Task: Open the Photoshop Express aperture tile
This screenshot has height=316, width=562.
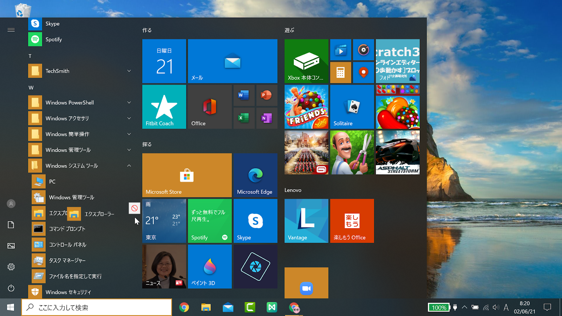Action: point(255,266)
